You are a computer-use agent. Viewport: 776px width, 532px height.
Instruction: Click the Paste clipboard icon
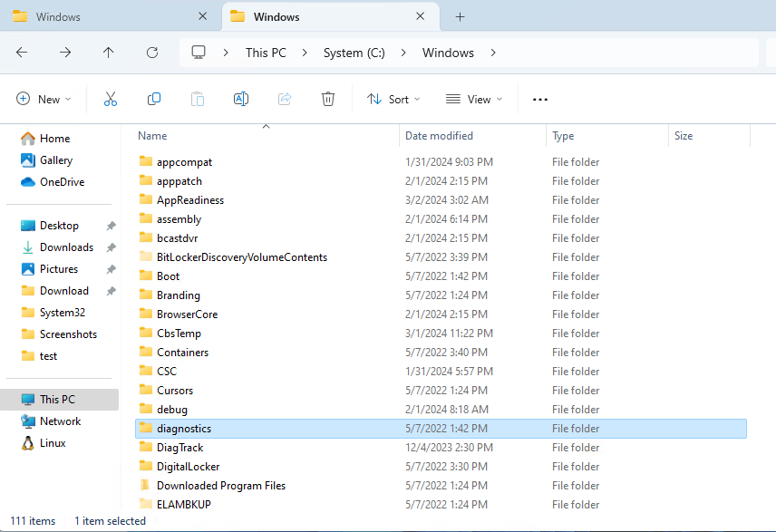pos(198,99)
